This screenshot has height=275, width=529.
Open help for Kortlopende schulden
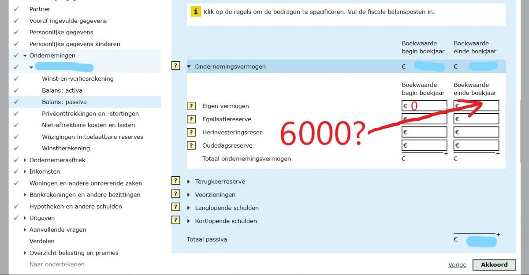point(176,221)
